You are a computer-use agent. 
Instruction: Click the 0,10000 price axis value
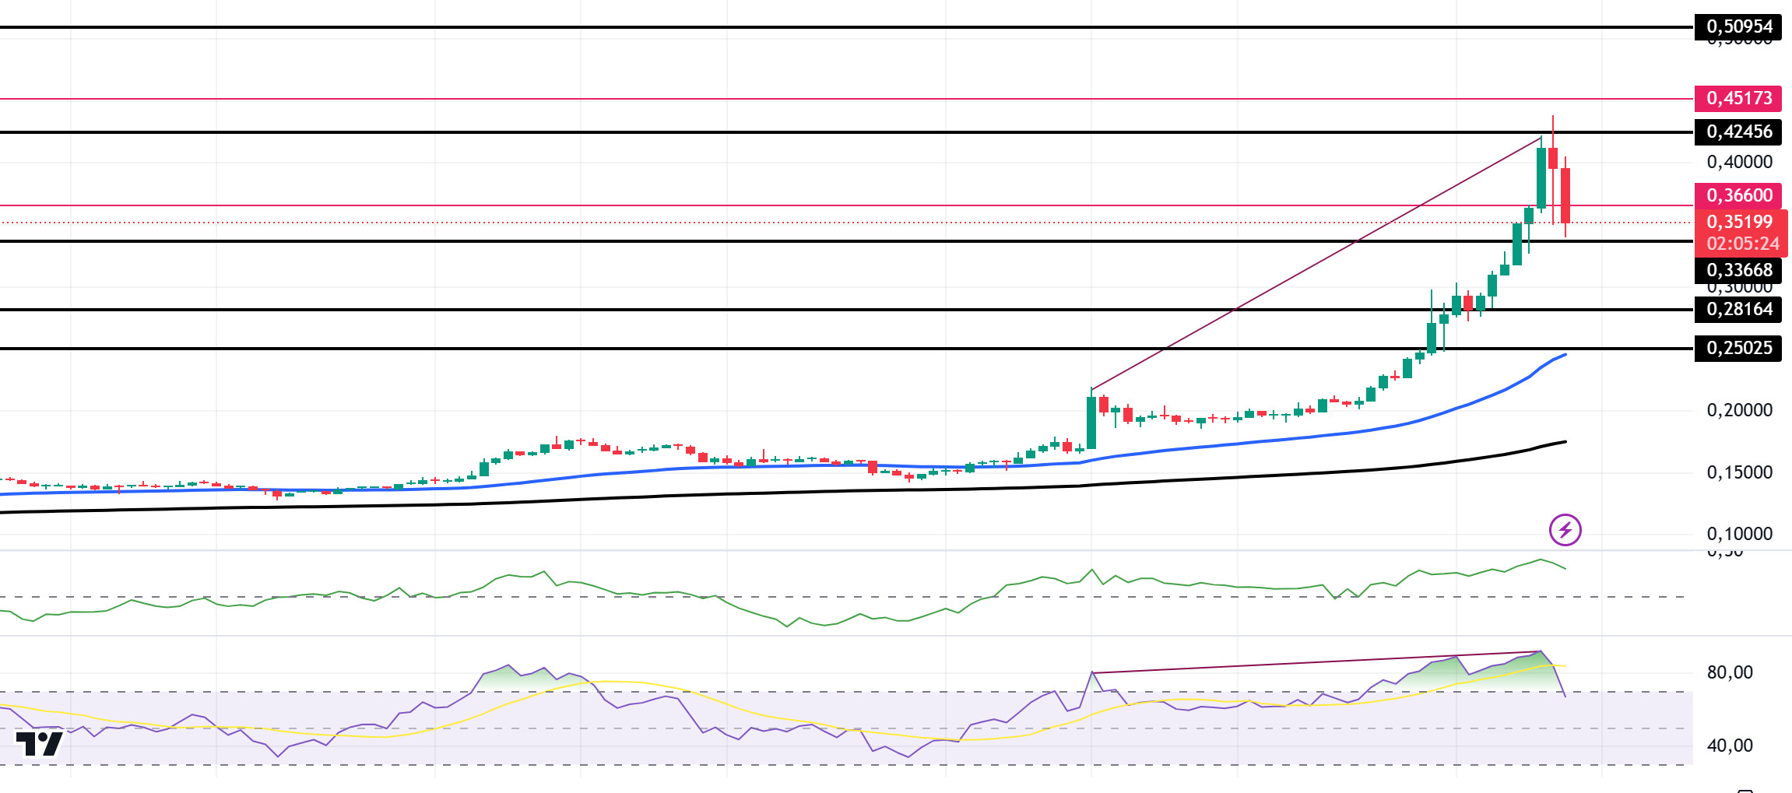[1739, 535]
